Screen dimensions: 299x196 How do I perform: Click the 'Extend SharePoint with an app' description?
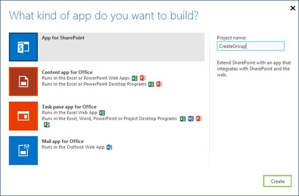[254, 69]
